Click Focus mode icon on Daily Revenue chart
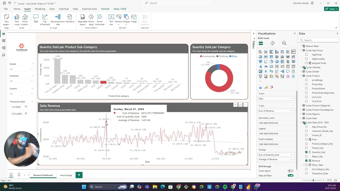340x191 pixels. 240,105
